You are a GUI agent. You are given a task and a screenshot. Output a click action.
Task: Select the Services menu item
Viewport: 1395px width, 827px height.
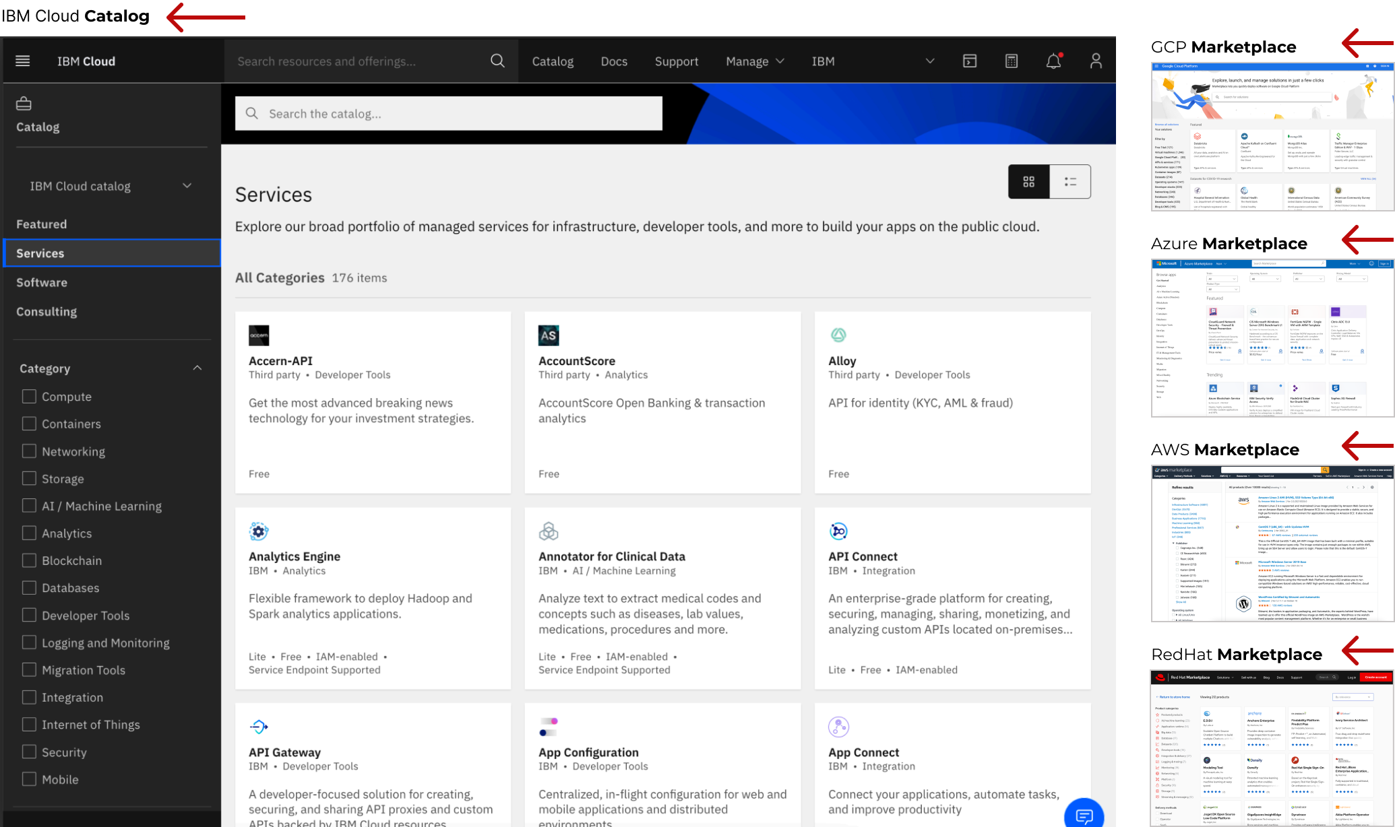coord(40,253)
